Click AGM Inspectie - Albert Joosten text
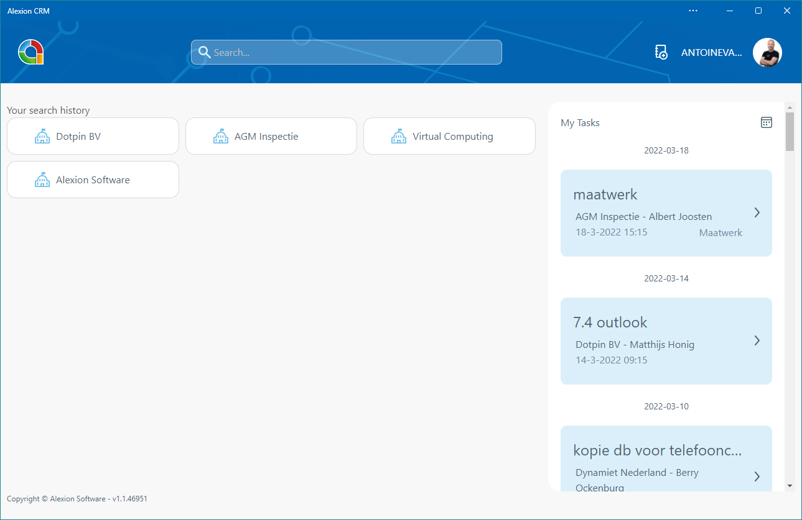Viewport: 802px width, 520px height. tap(643, 217)
